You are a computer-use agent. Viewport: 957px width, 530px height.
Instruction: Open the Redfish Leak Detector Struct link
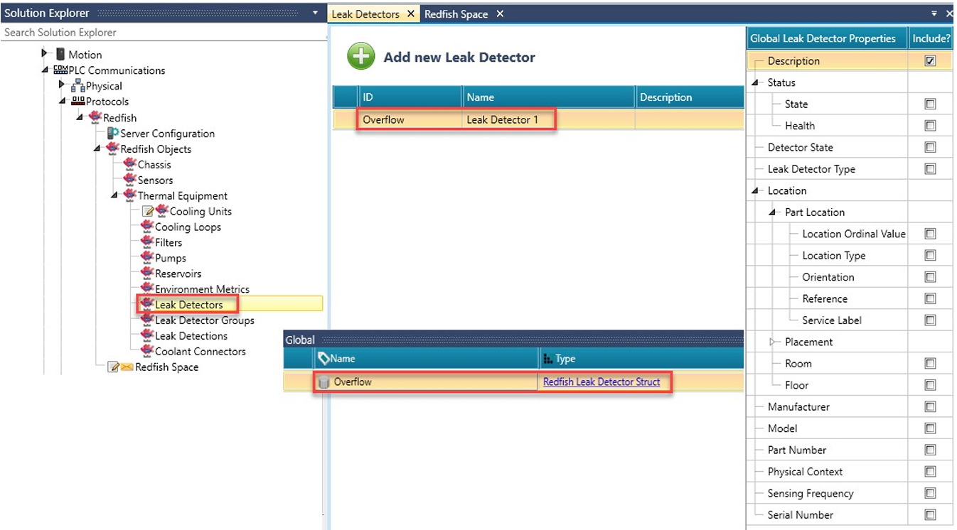pyautogui.click(x=602, y=382)
